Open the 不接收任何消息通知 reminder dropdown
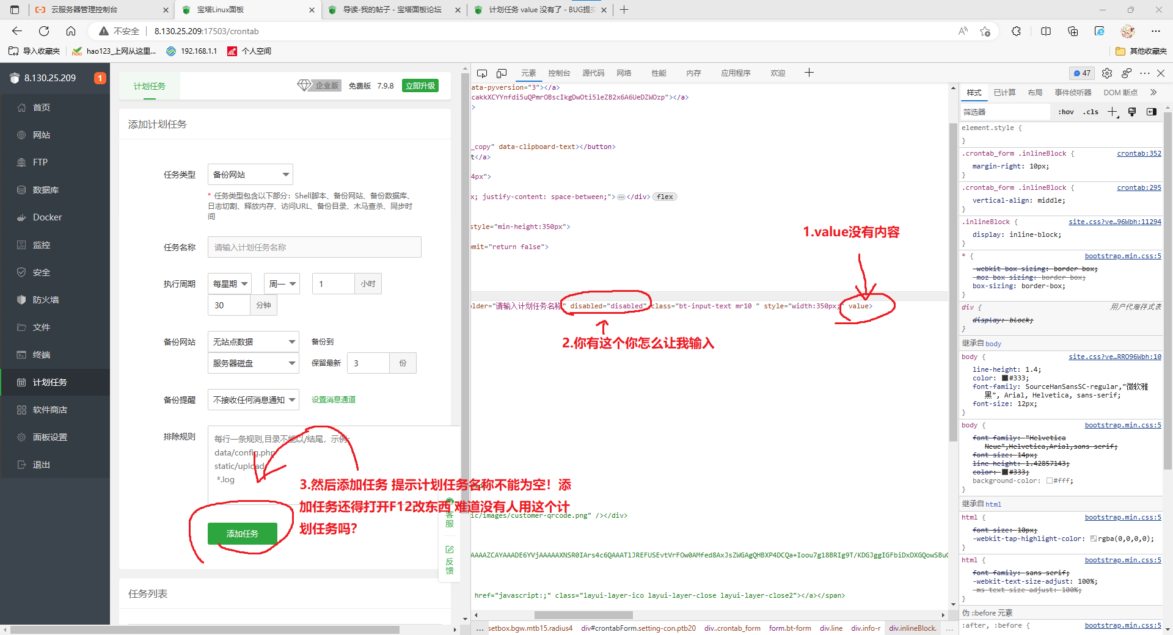 click(254, 400)
